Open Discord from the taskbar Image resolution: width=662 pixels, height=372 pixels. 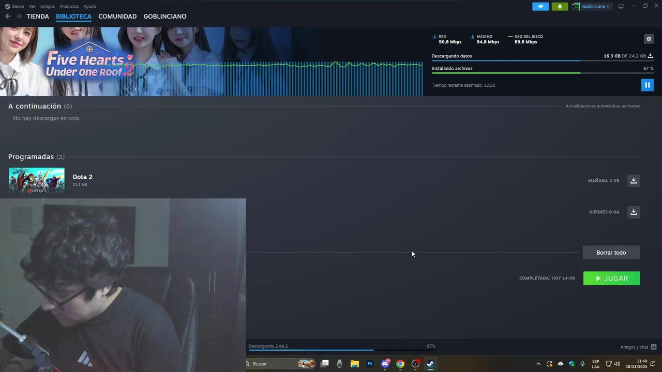pos(385,364)
